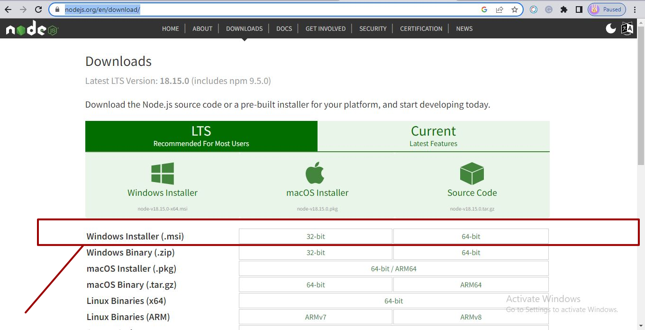The width and height of the screenshot is (645, 330).
Task: Go back with browser back arrow
Action: coord(8,9)
